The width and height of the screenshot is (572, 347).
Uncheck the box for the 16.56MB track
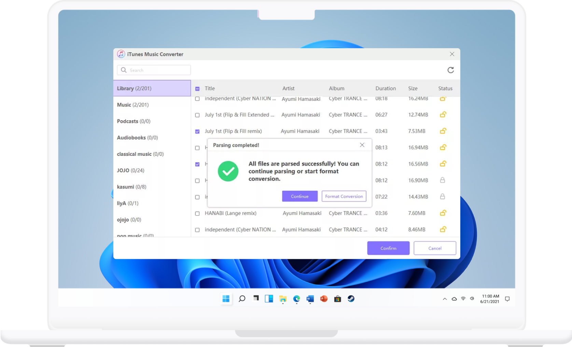[197, 164]
